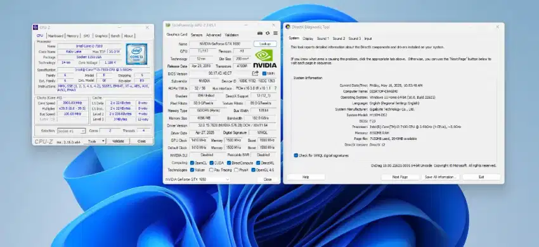
Task: Open the Advanced tab in GPU-Z
Action: click(214, 35)
